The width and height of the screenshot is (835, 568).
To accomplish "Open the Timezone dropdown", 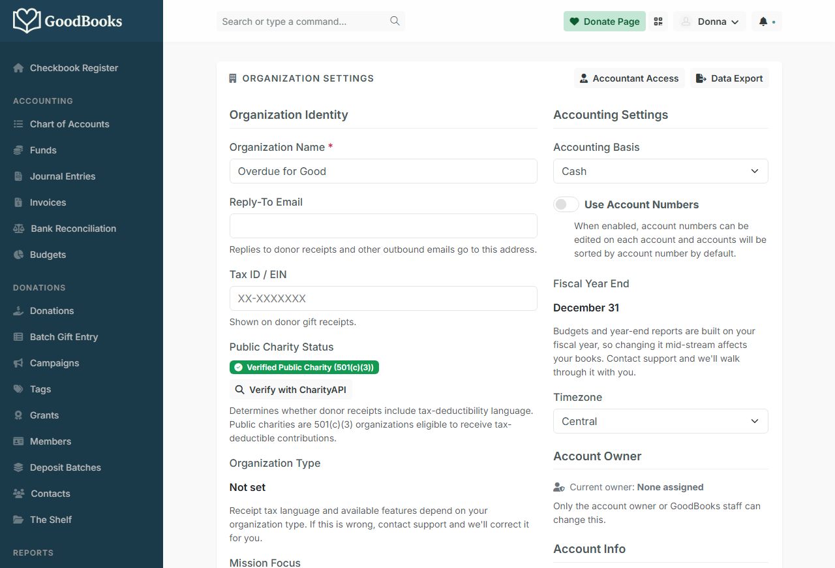I will [661, 421].
